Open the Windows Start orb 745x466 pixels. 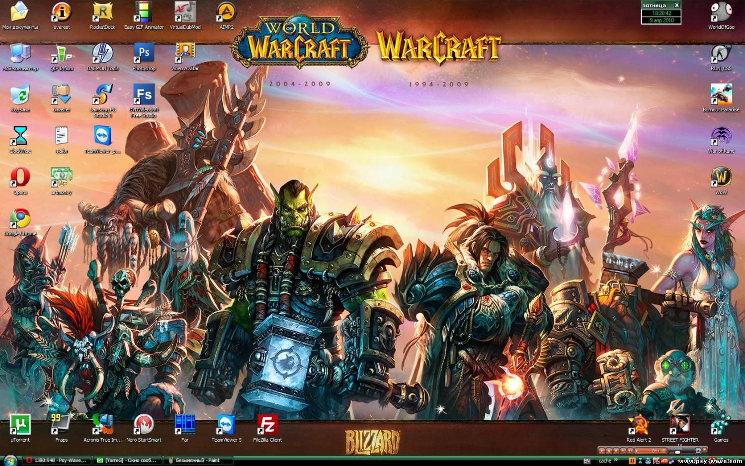tap(10, 461)
